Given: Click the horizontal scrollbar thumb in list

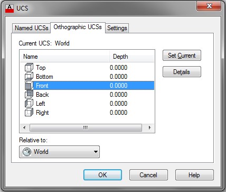Looking at the screenshot, I should [86, 127].
